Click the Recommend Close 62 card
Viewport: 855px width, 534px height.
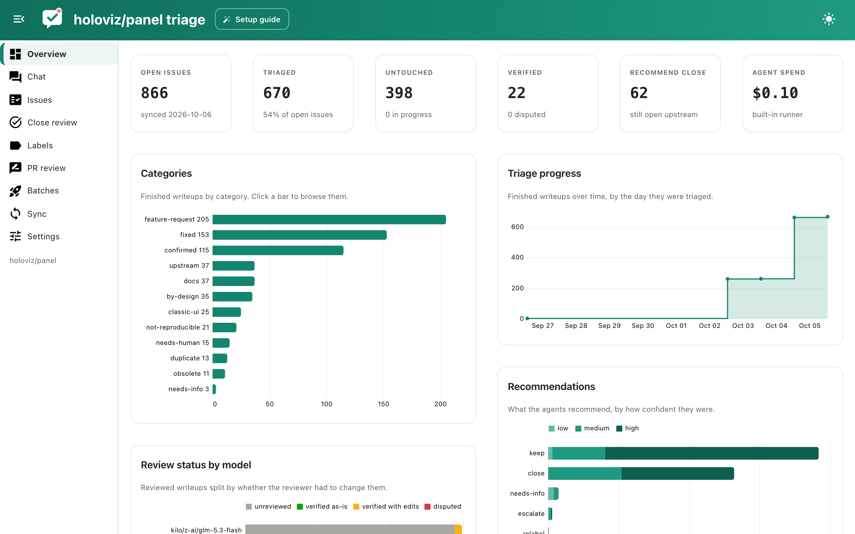pos(670,93)
